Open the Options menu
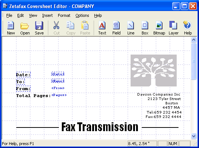The image size is (199, 148). click(82, 15)
